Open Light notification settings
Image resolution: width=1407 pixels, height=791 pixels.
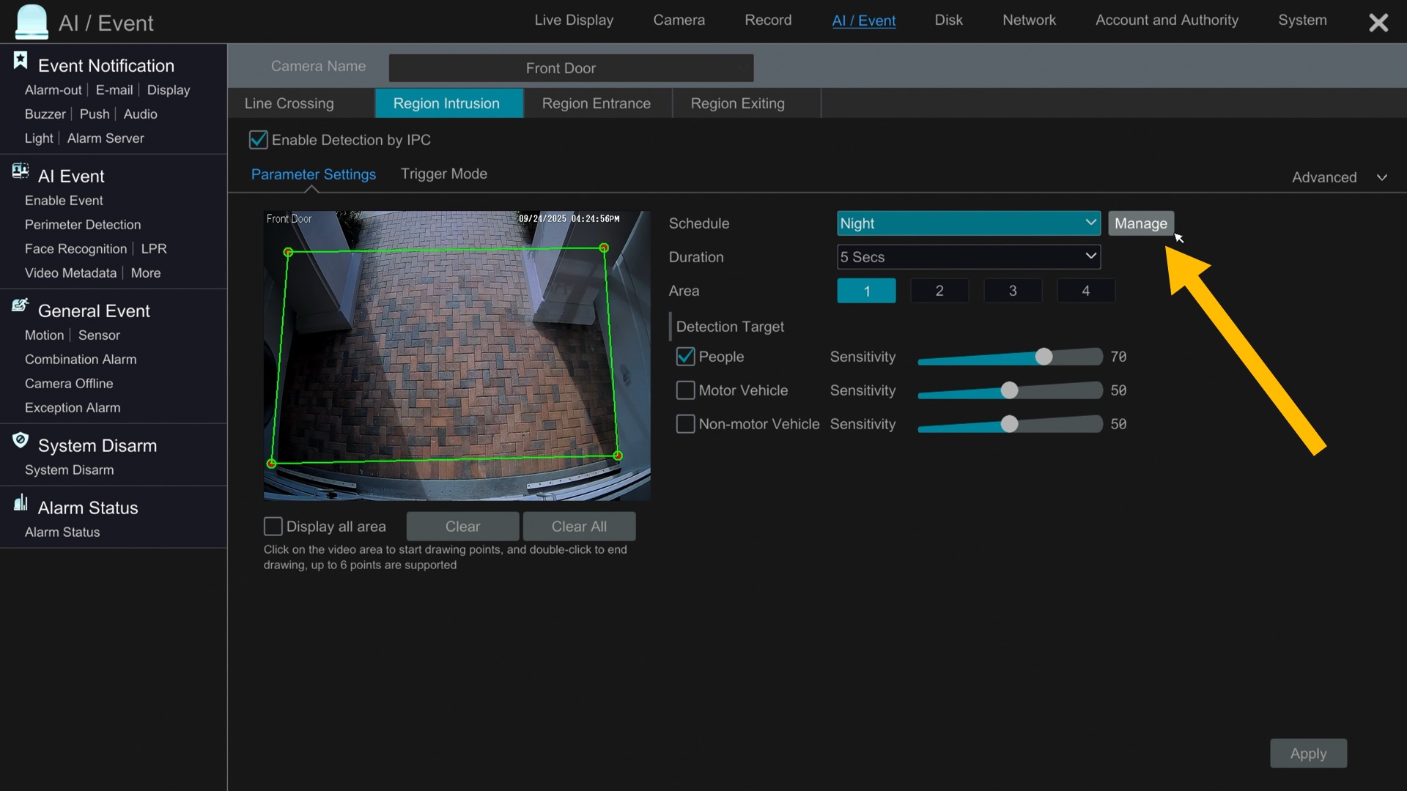pos(39,138)
